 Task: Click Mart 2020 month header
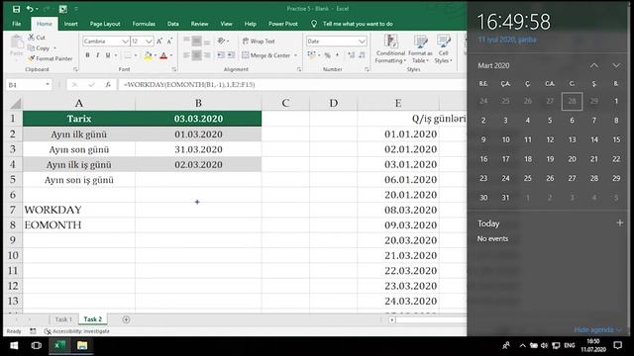click(493, 65)
